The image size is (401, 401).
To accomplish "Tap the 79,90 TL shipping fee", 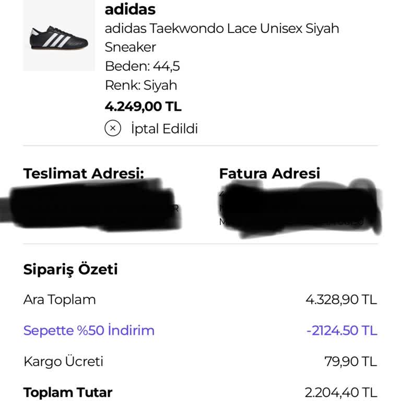I will 350,361.
